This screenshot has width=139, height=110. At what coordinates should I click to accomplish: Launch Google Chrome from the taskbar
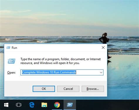point(57,105)
